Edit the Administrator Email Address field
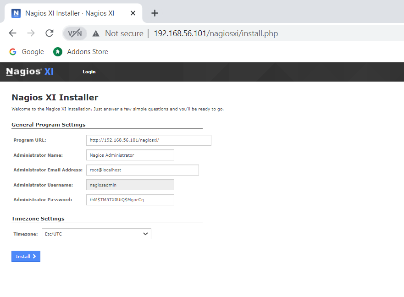The image size is (404, 297). pos(143,170)
